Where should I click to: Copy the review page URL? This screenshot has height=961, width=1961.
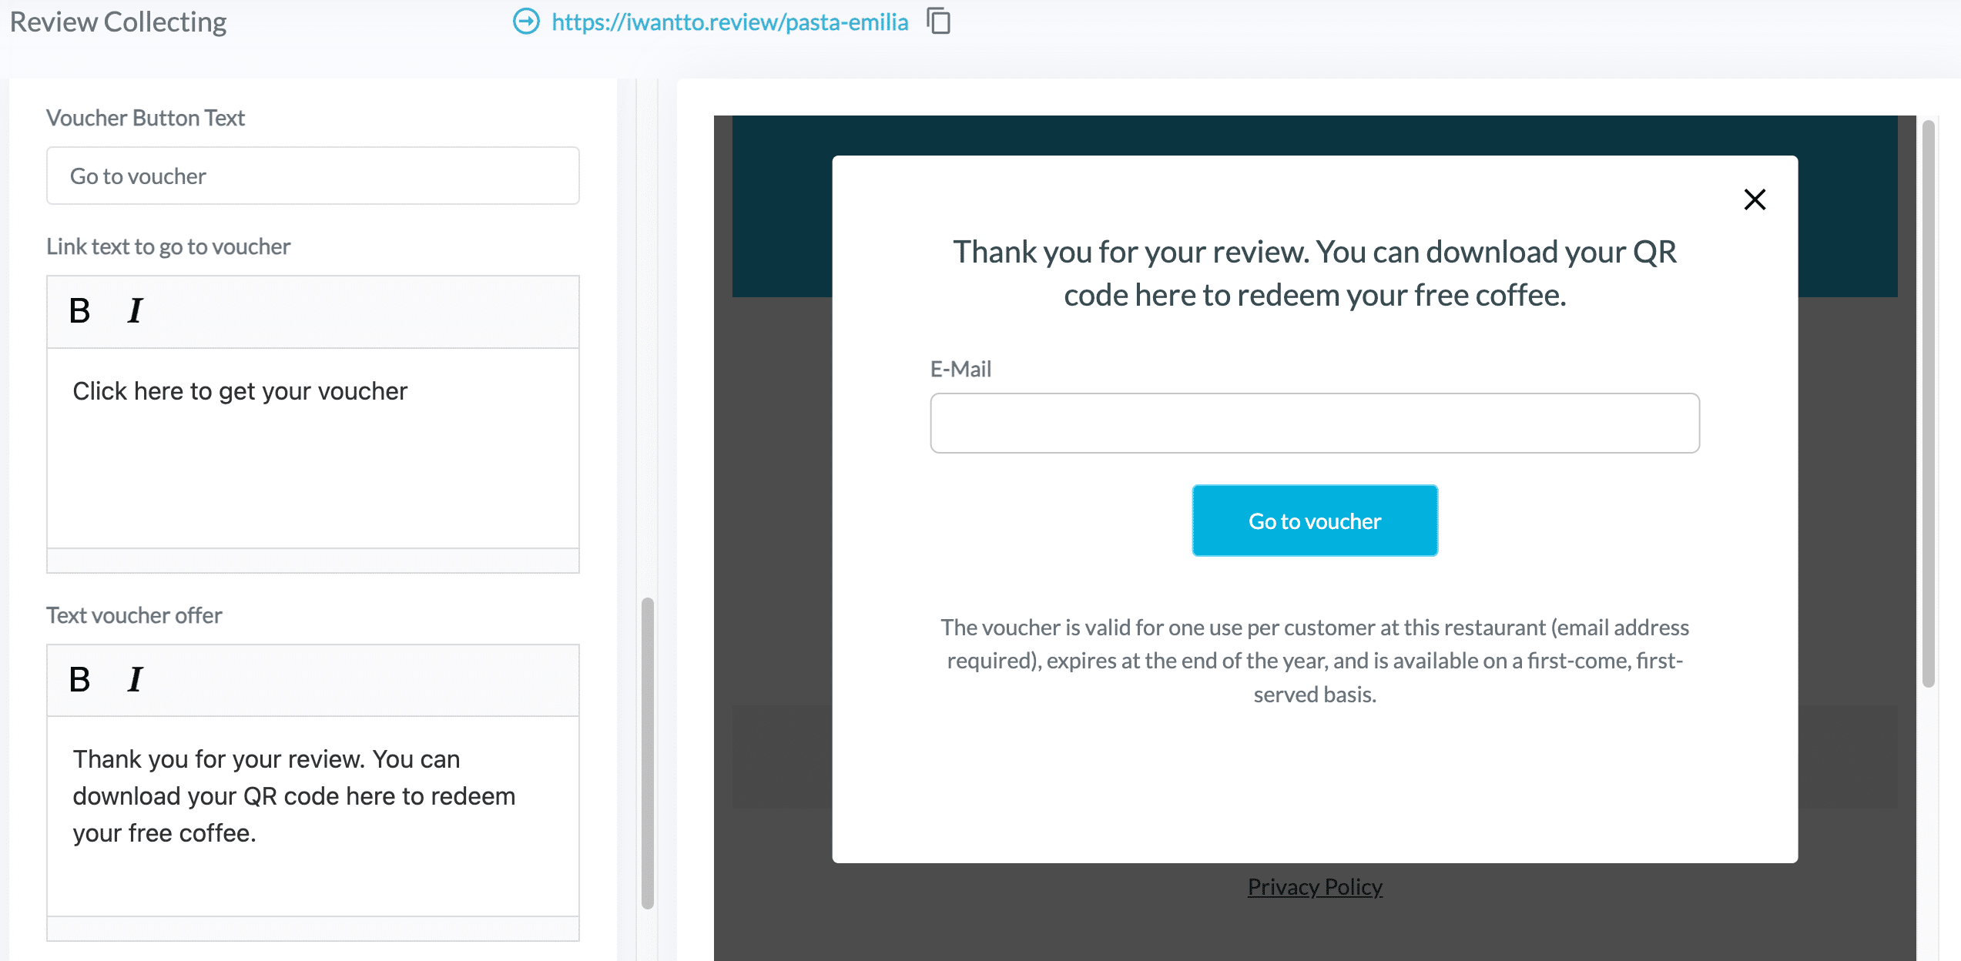point(939,22)
